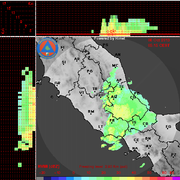
Task: Click the '0 C°' freezing marker in cross-section
Action: (x=112, y=32)
